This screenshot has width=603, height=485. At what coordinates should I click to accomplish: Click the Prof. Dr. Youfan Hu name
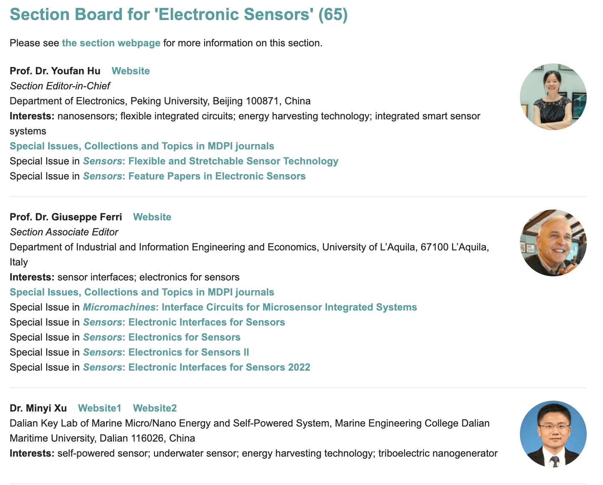[55, 71]
